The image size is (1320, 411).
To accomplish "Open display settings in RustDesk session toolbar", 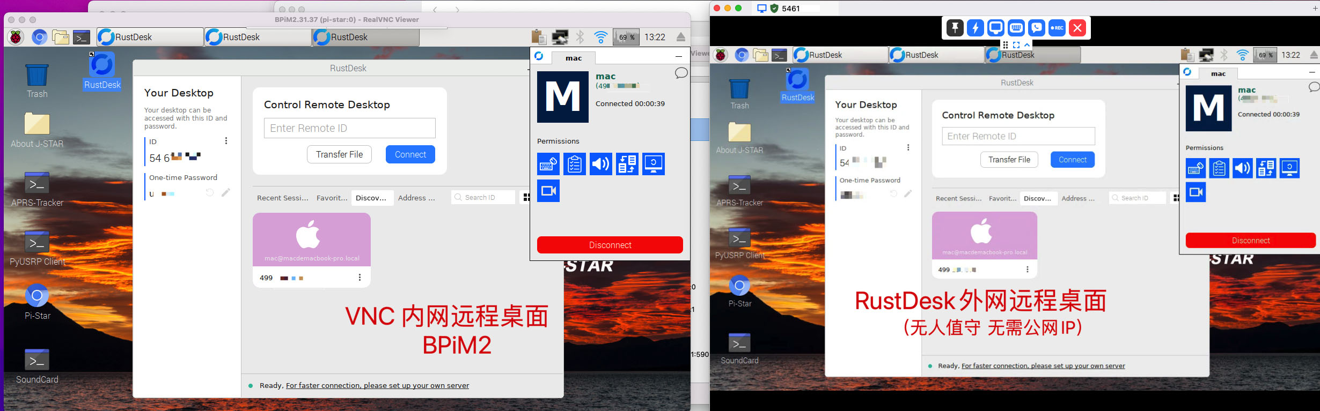I will click(x=995, y=28).
